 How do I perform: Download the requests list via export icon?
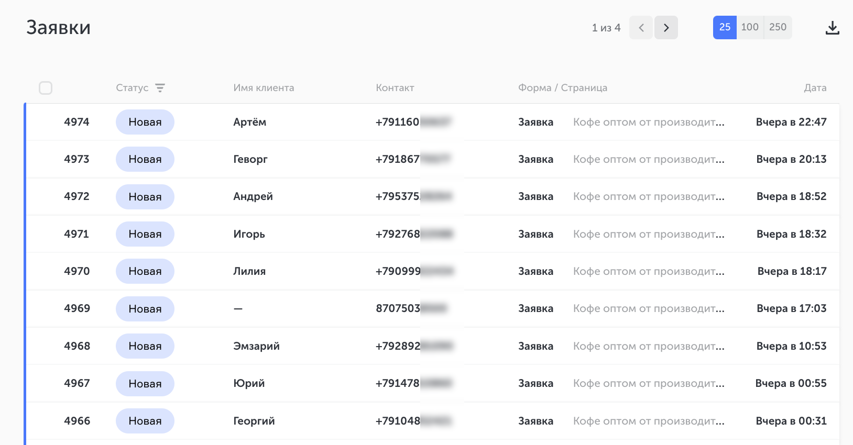pos(832,28)
